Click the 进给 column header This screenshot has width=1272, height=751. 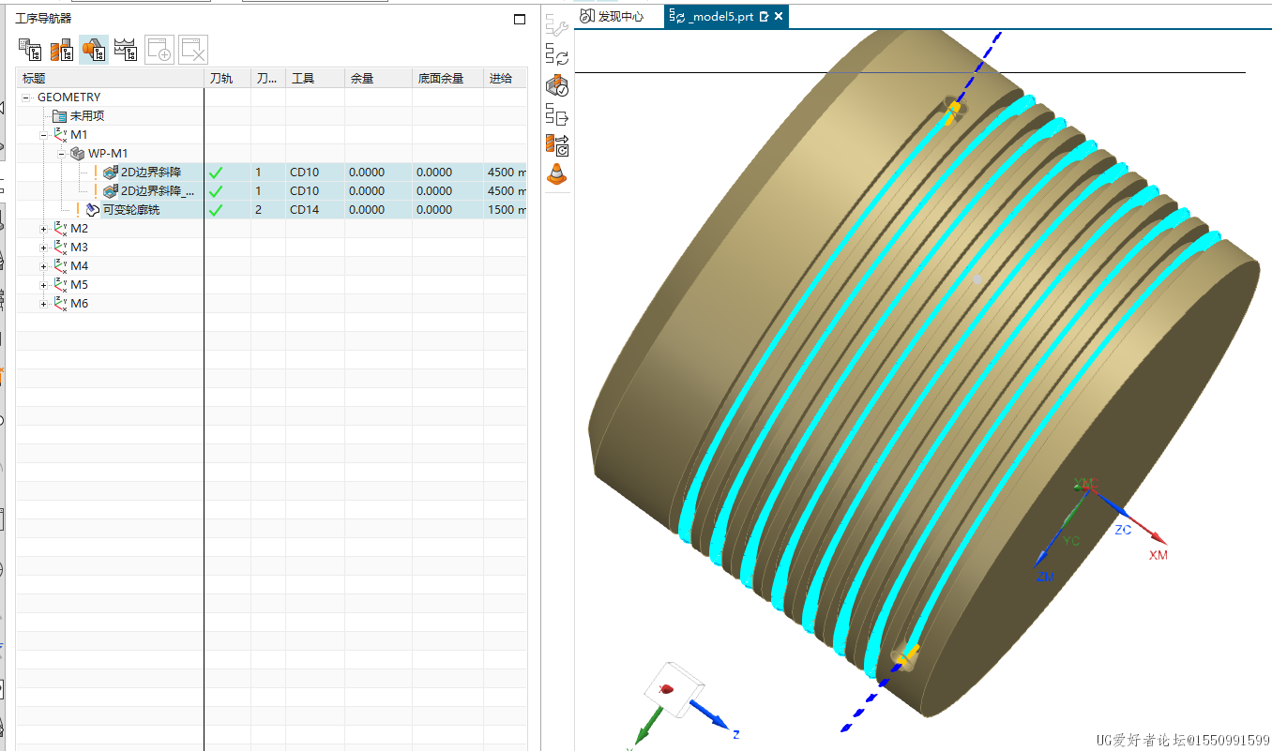coord(505,79)
